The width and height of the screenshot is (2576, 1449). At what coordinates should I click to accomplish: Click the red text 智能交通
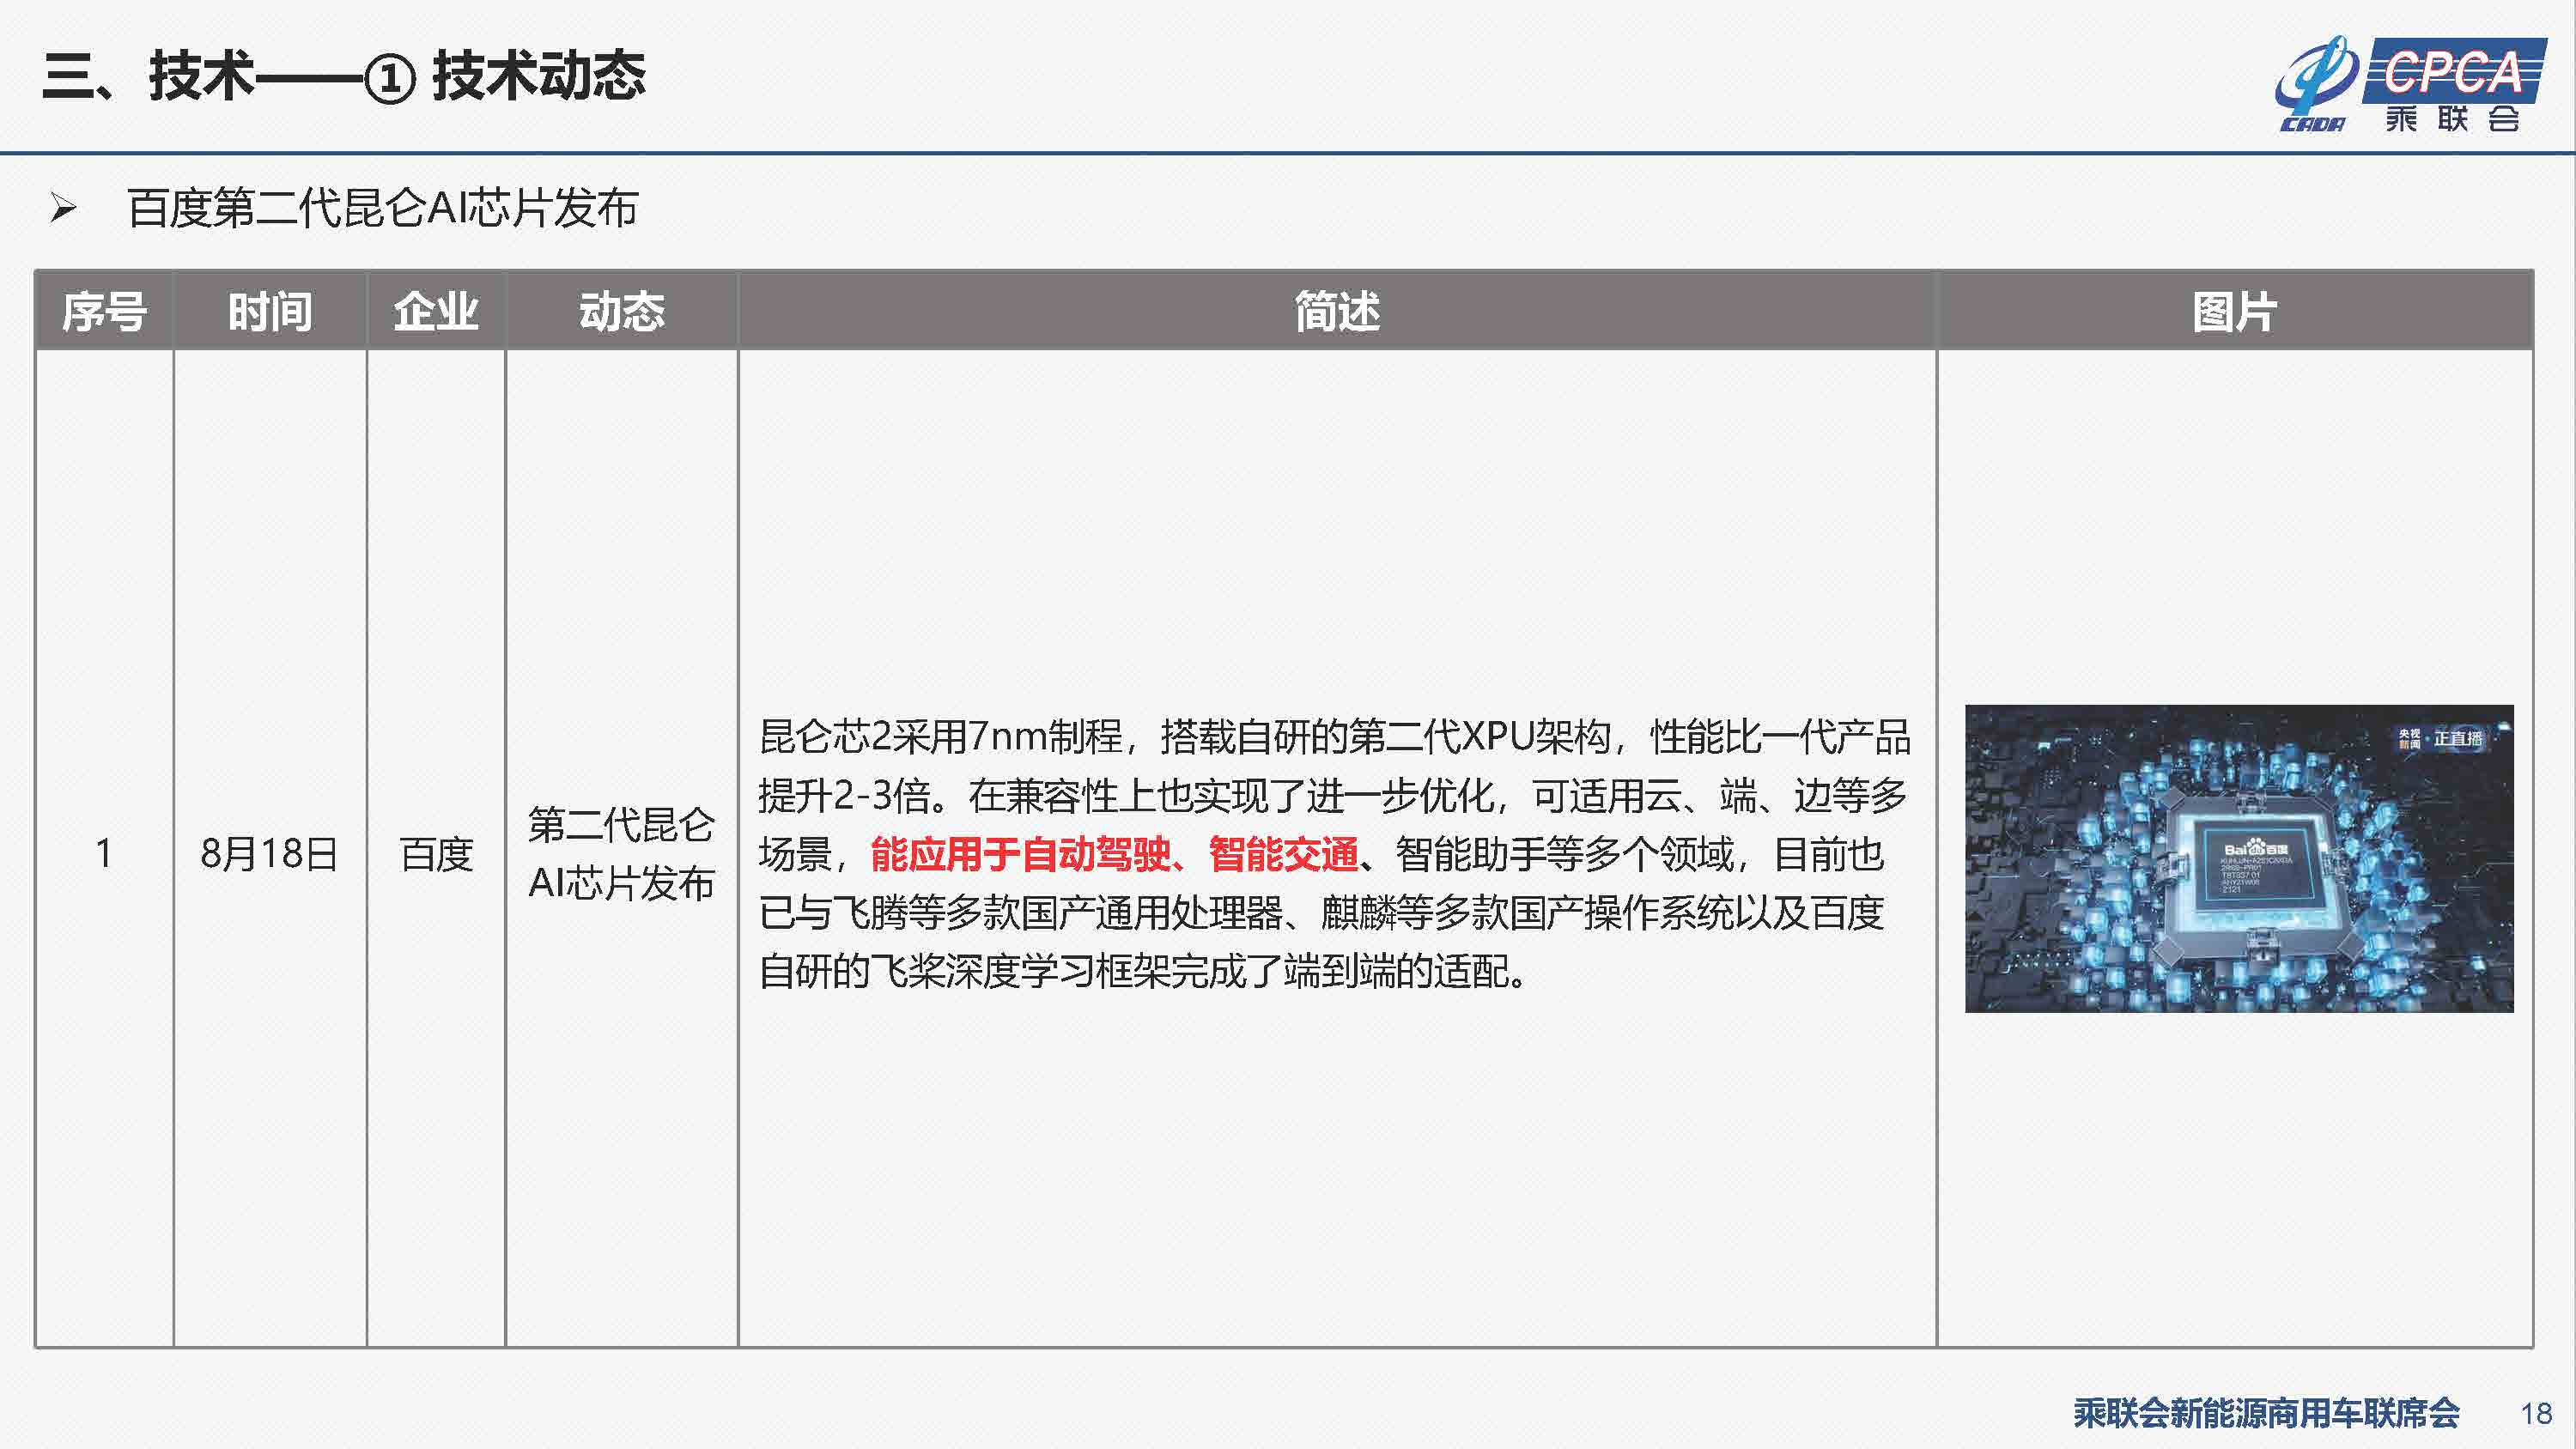[x=1283, y=854]
